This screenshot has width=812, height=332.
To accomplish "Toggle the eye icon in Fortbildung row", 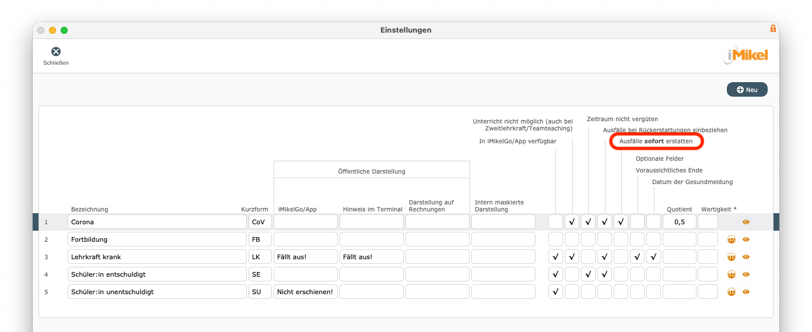I will tap(746, 239).
